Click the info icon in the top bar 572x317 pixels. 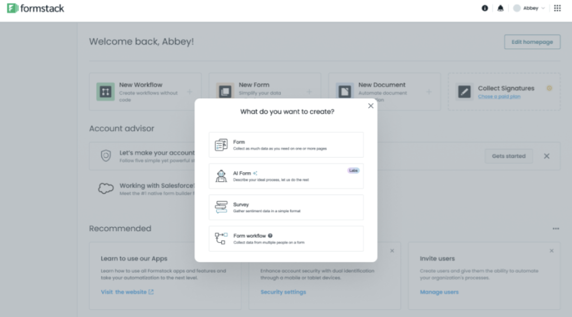point(484,8)
